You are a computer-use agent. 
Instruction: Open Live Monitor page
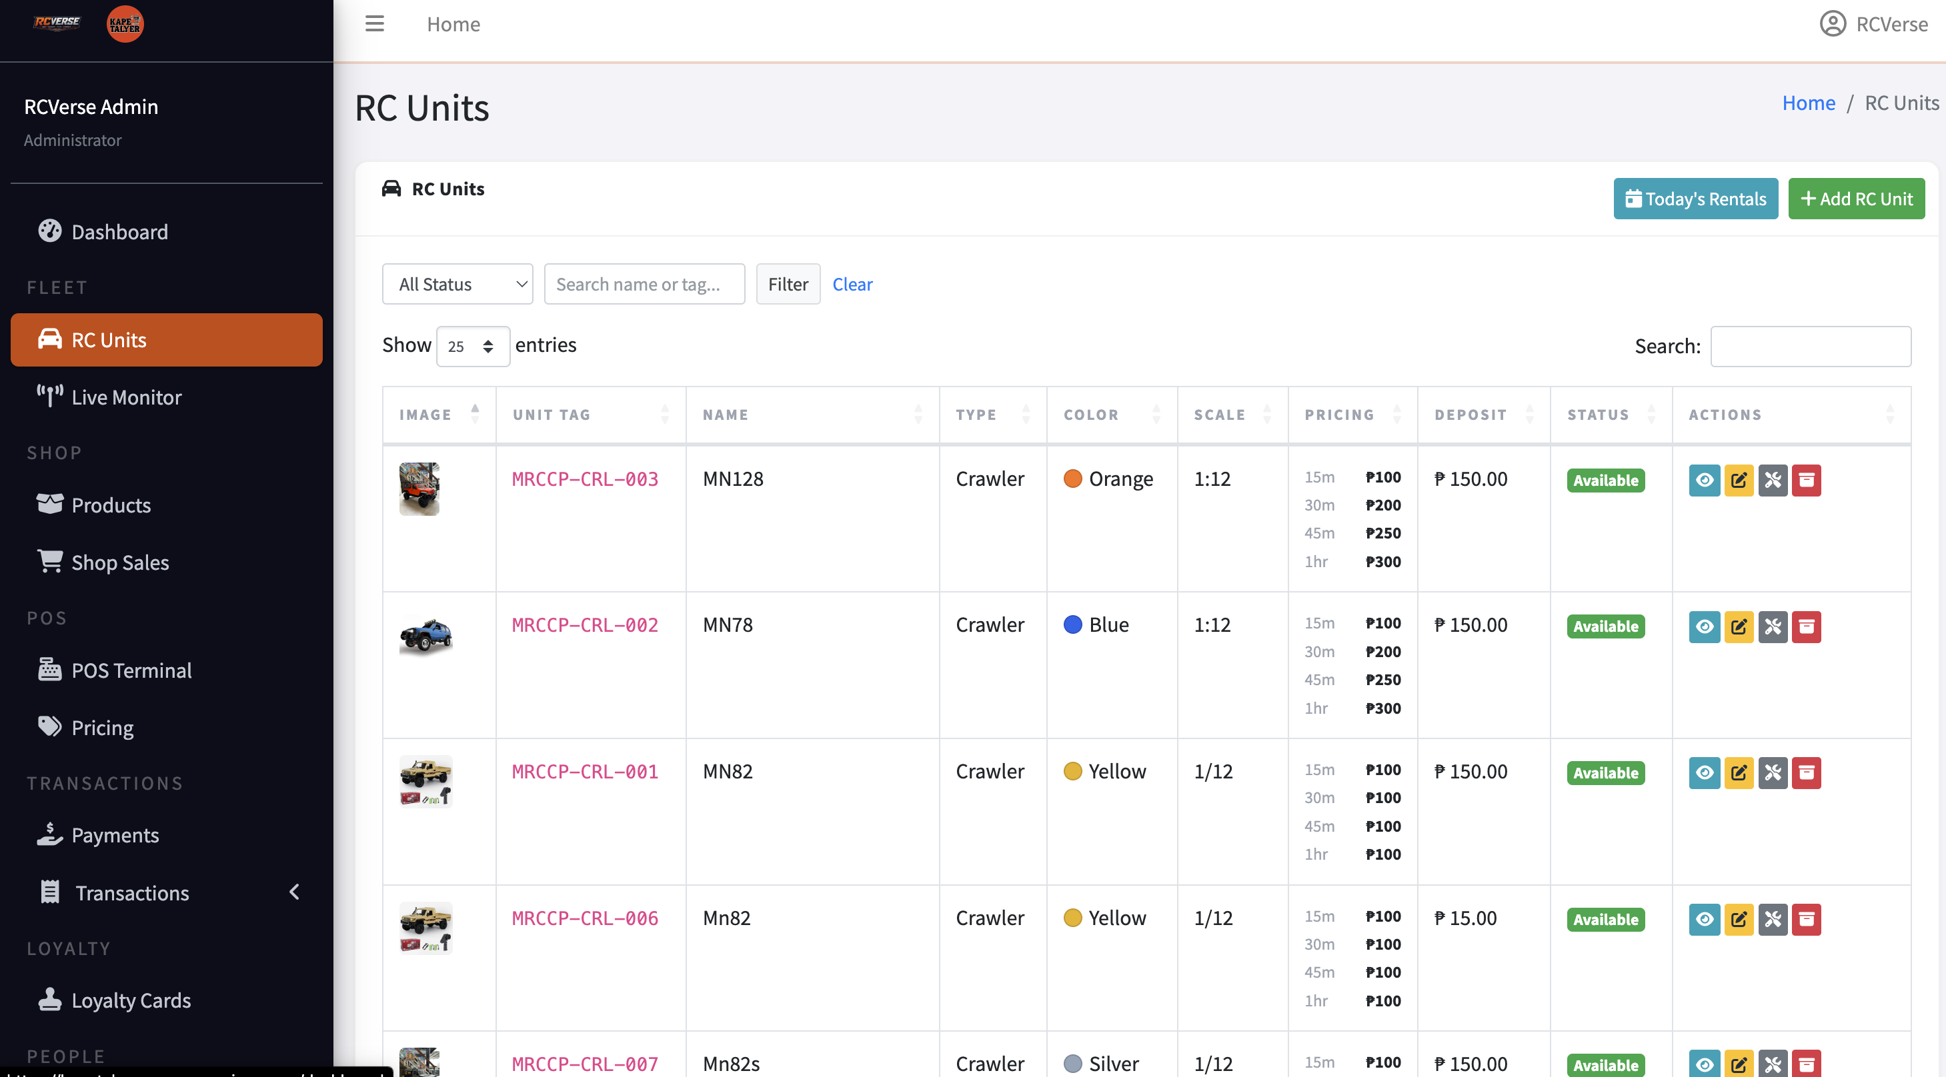(x=166, y=397)
